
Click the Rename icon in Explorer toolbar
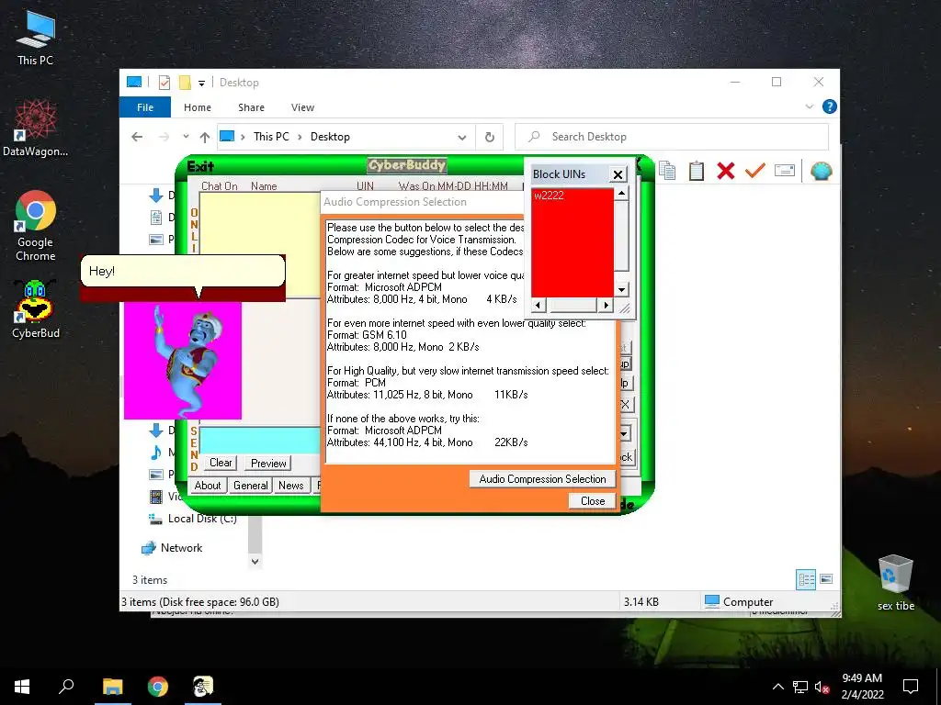785,171
